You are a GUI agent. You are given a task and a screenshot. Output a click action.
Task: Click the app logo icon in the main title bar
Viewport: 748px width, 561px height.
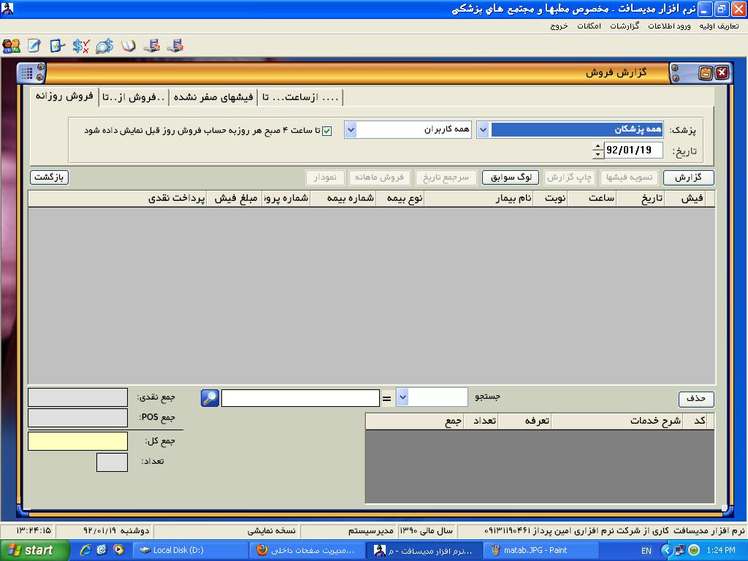(7, 9)
